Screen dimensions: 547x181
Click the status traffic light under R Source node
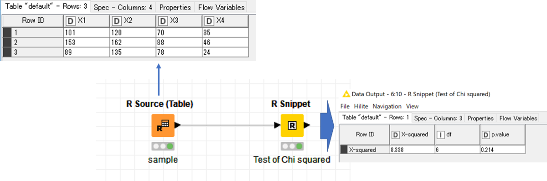coord(163,146)
